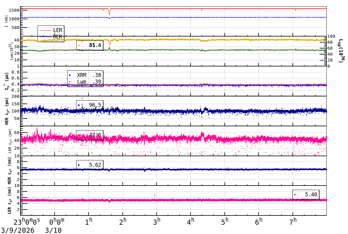Click the 4h time axis label
Viewport: 348px width, 234px height.
tap(190, 222)
